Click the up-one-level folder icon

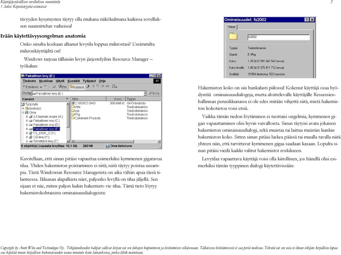[x=54, y=87]
